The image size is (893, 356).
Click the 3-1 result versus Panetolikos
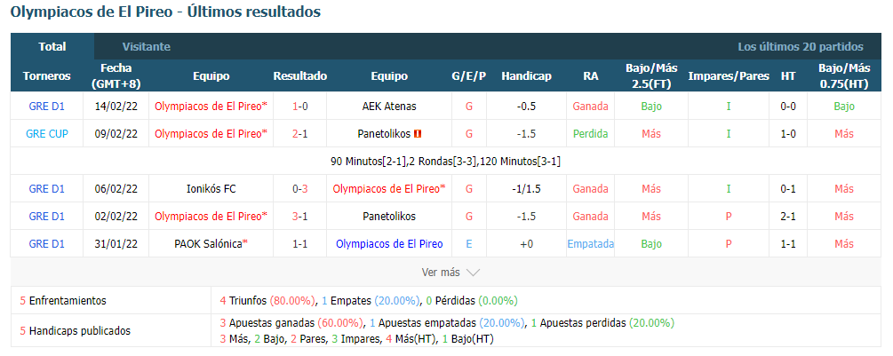point(299,217)
